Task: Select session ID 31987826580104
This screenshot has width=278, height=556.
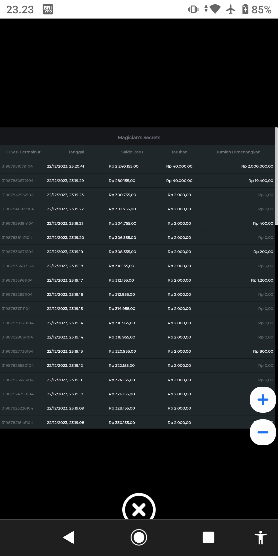Action: [x=18, y=366]
